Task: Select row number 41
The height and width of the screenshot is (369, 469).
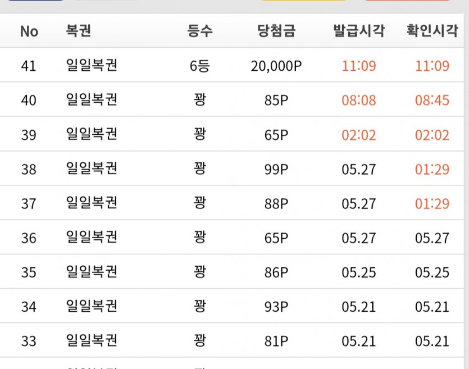Action: click(29, 66)
